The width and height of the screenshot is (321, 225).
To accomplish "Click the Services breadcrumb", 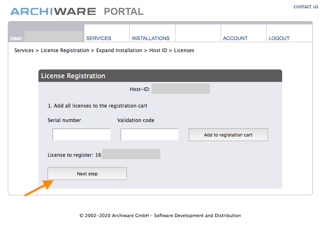I will [24, 50].
